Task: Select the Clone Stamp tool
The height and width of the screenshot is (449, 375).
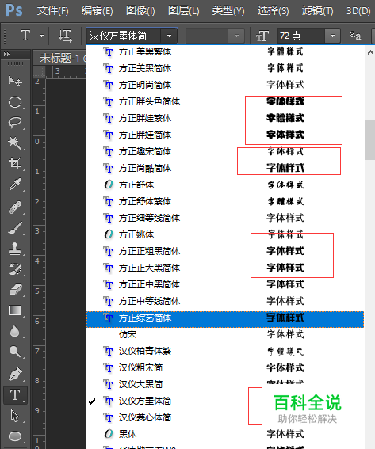Action: (x=15, y=249)
